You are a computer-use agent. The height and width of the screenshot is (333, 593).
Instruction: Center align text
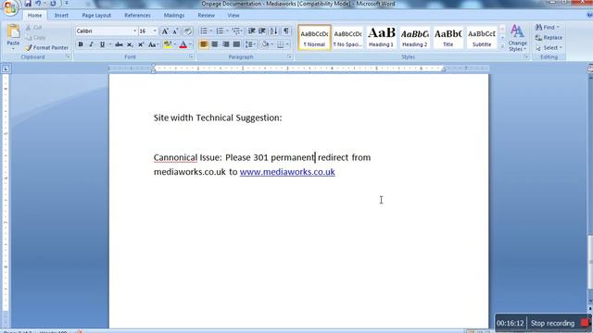pos(214,44)
